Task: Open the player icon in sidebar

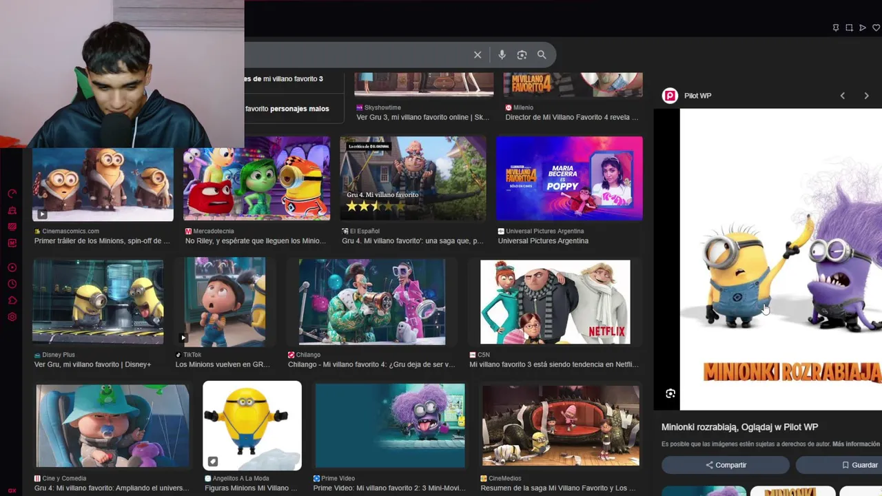Action: (x=12, y=267)
